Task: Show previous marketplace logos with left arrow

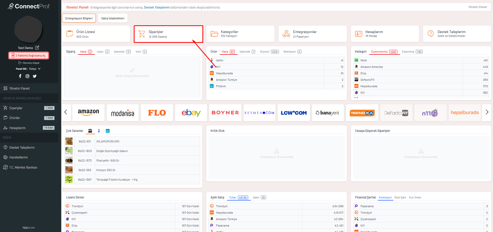Action: pyautogui.click(x=66, y=112)
